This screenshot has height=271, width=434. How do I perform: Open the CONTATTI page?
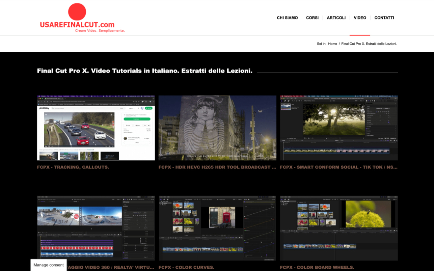384,18
